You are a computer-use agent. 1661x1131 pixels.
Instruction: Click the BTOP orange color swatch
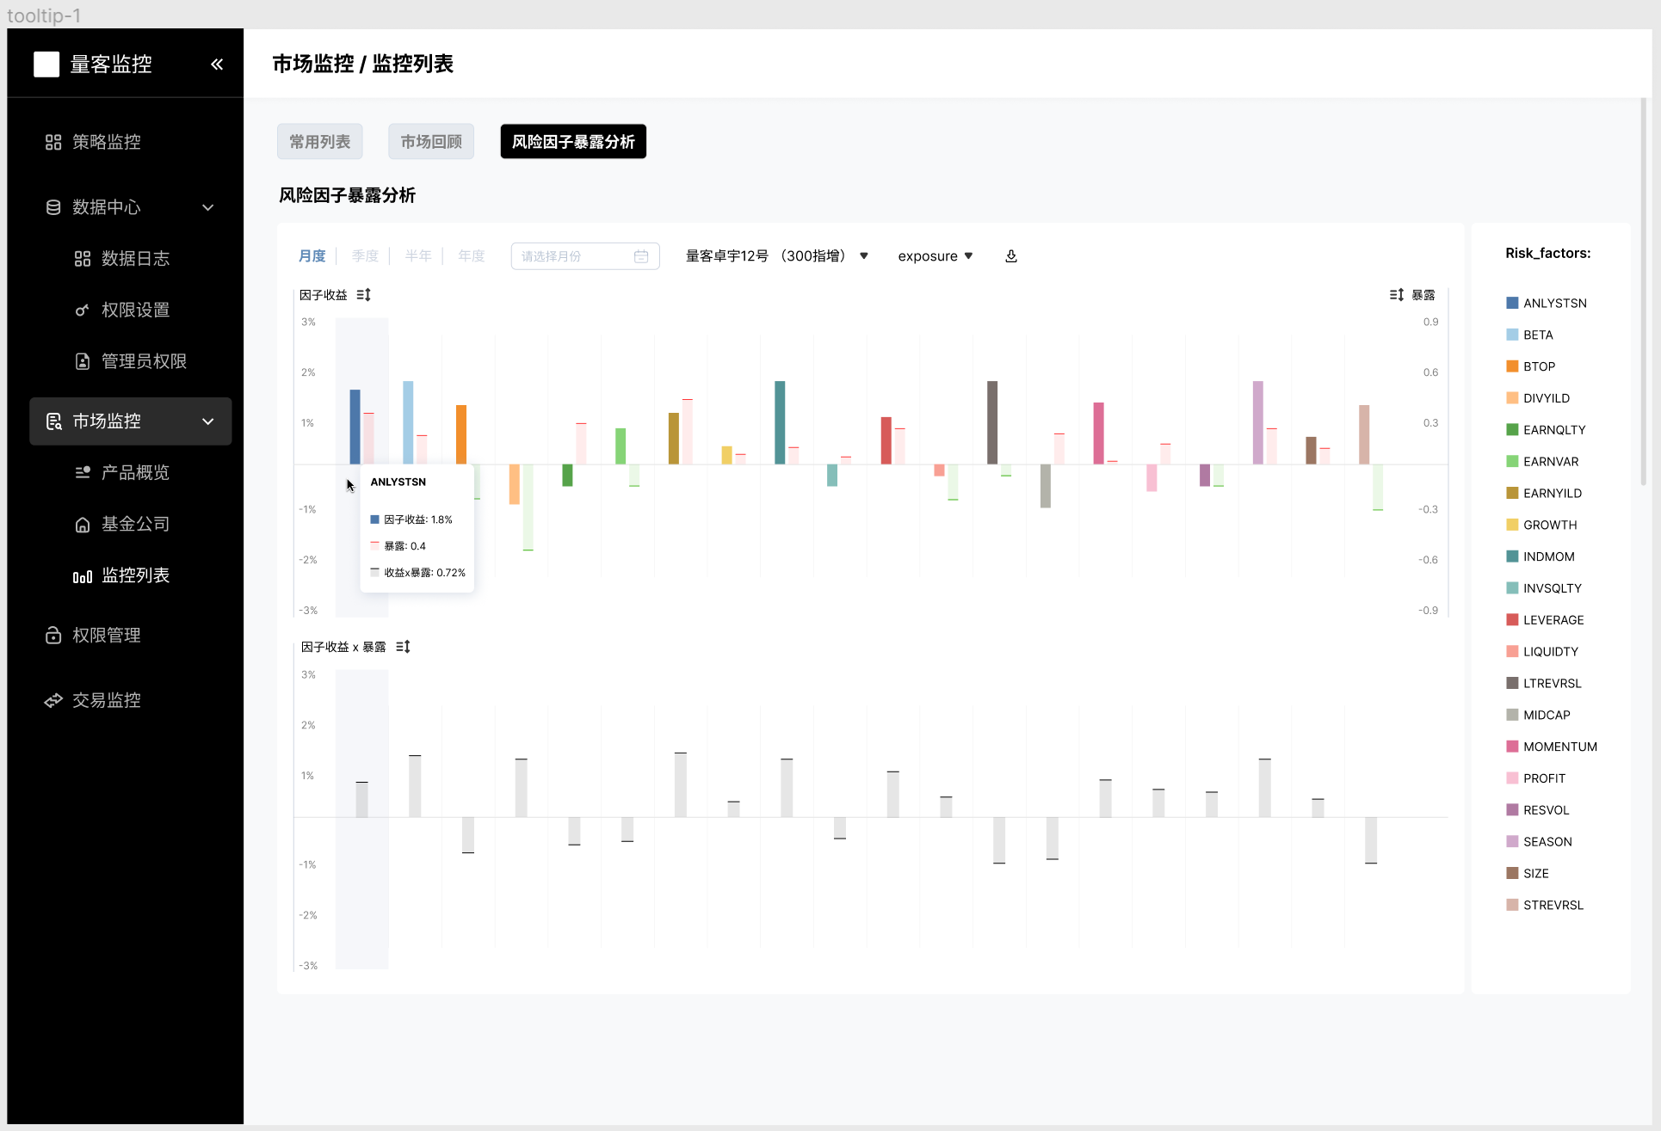tap(1512, 366)
